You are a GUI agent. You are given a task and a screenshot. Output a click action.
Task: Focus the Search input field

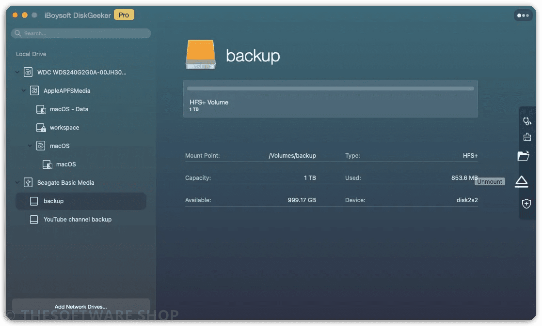coord(80,33)
